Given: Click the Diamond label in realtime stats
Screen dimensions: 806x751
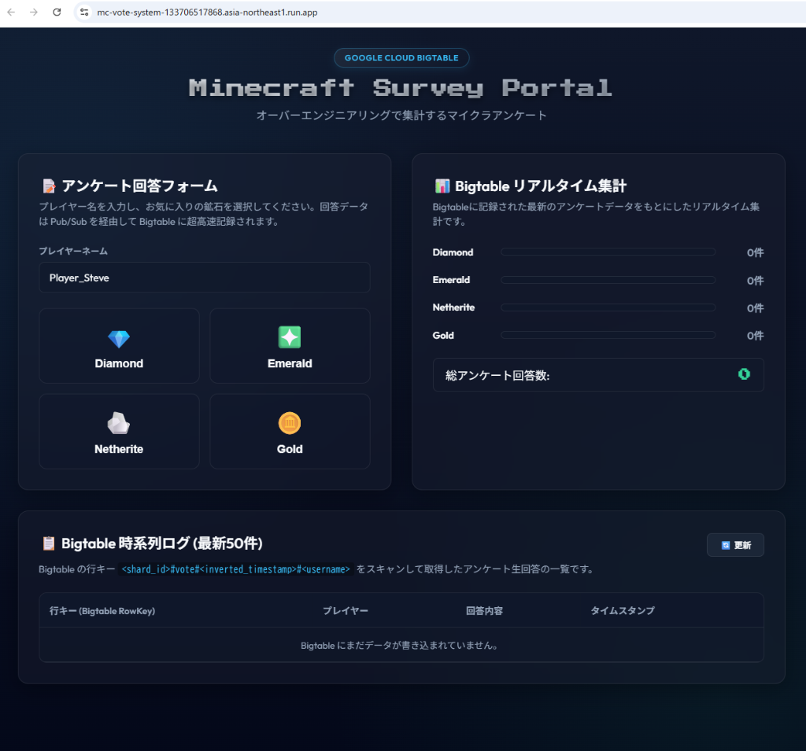Looking at the screenshot, I should (453, 252).
